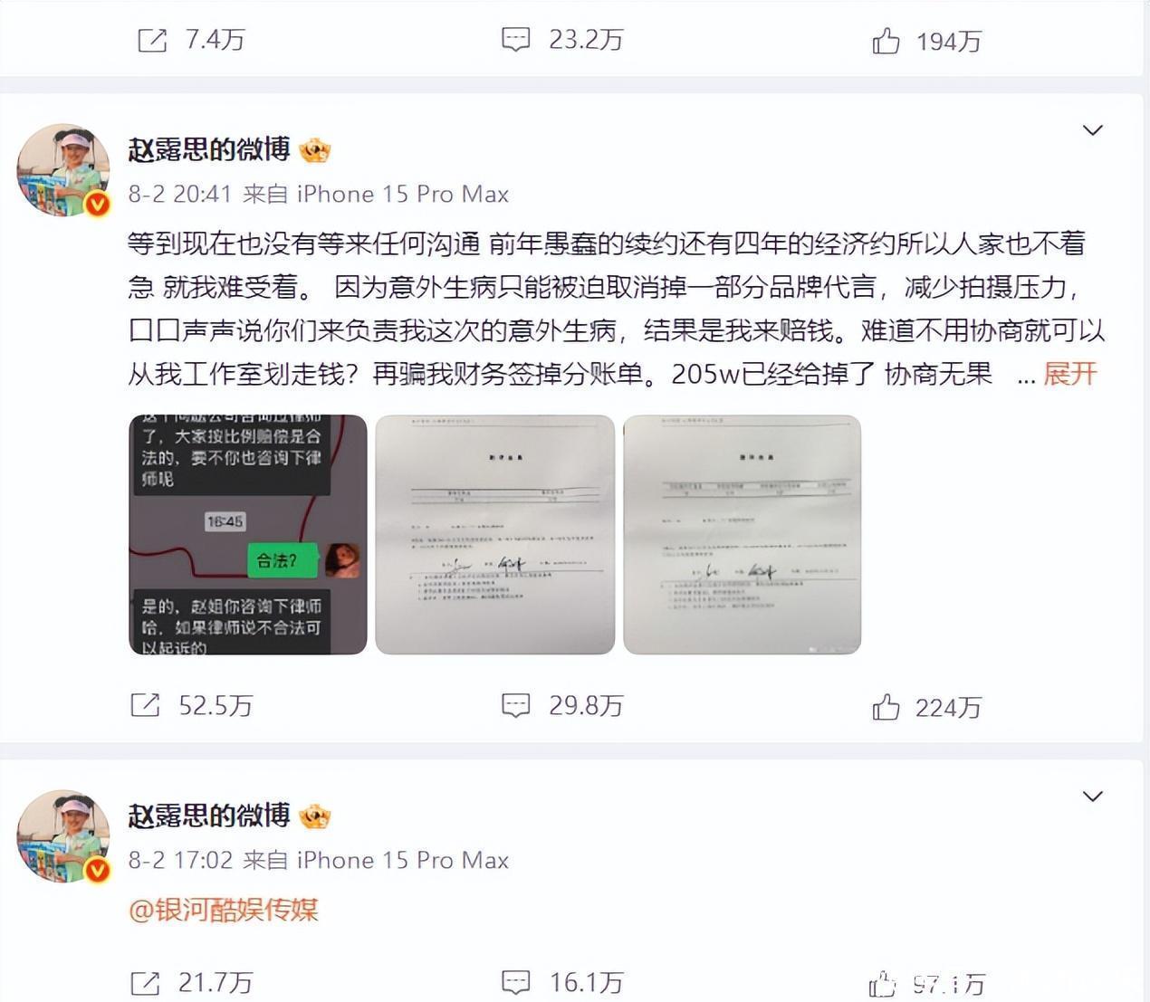The height and width of the screenshot is (1002, 1150).
Task: Open the middle document photo thumbnail
Action: point(495,534)
